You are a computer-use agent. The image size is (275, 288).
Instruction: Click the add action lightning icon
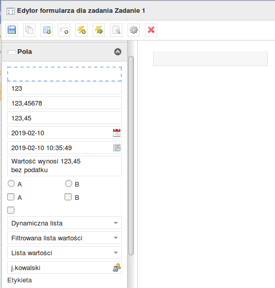81,30
